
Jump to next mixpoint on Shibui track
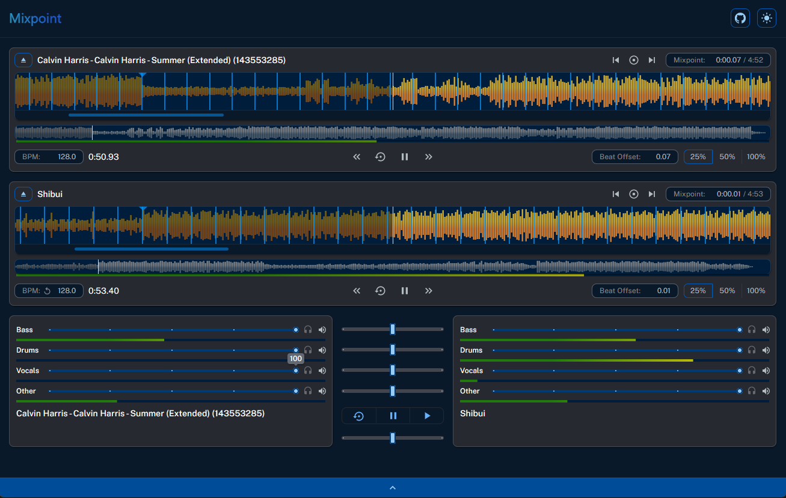651,194
